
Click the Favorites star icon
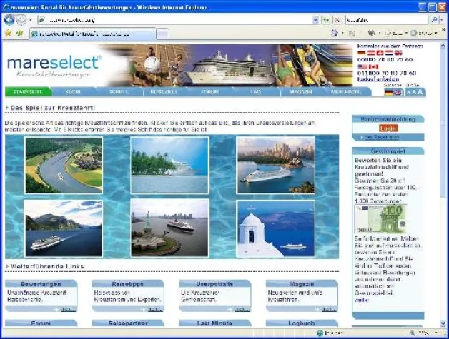(x=8, y=33)
